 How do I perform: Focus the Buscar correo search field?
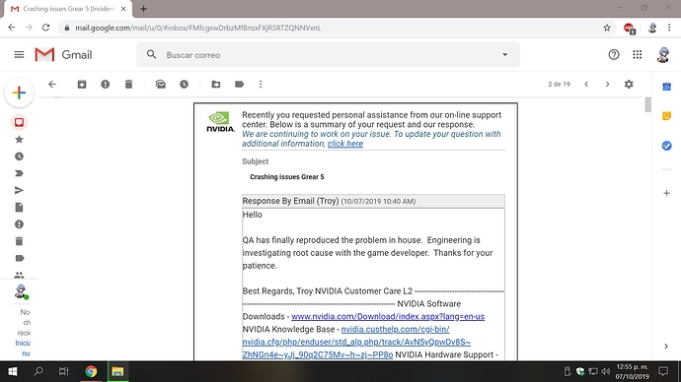pos(328,55)
